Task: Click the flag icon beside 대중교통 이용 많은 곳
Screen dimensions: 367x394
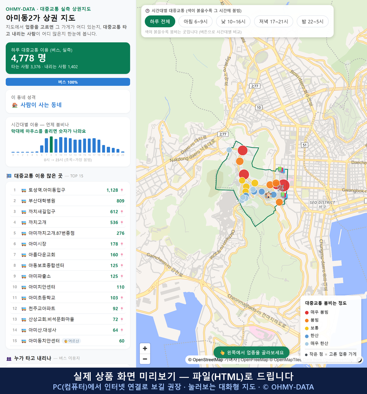Action: (x=9, y=176)
